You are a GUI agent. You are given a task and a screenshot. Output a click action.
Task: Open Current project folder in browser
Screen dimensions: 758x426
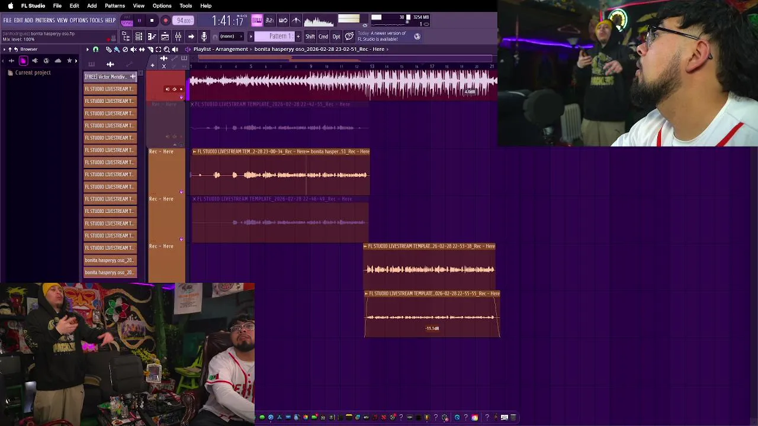pyautogui.click(x=28, y=73)
